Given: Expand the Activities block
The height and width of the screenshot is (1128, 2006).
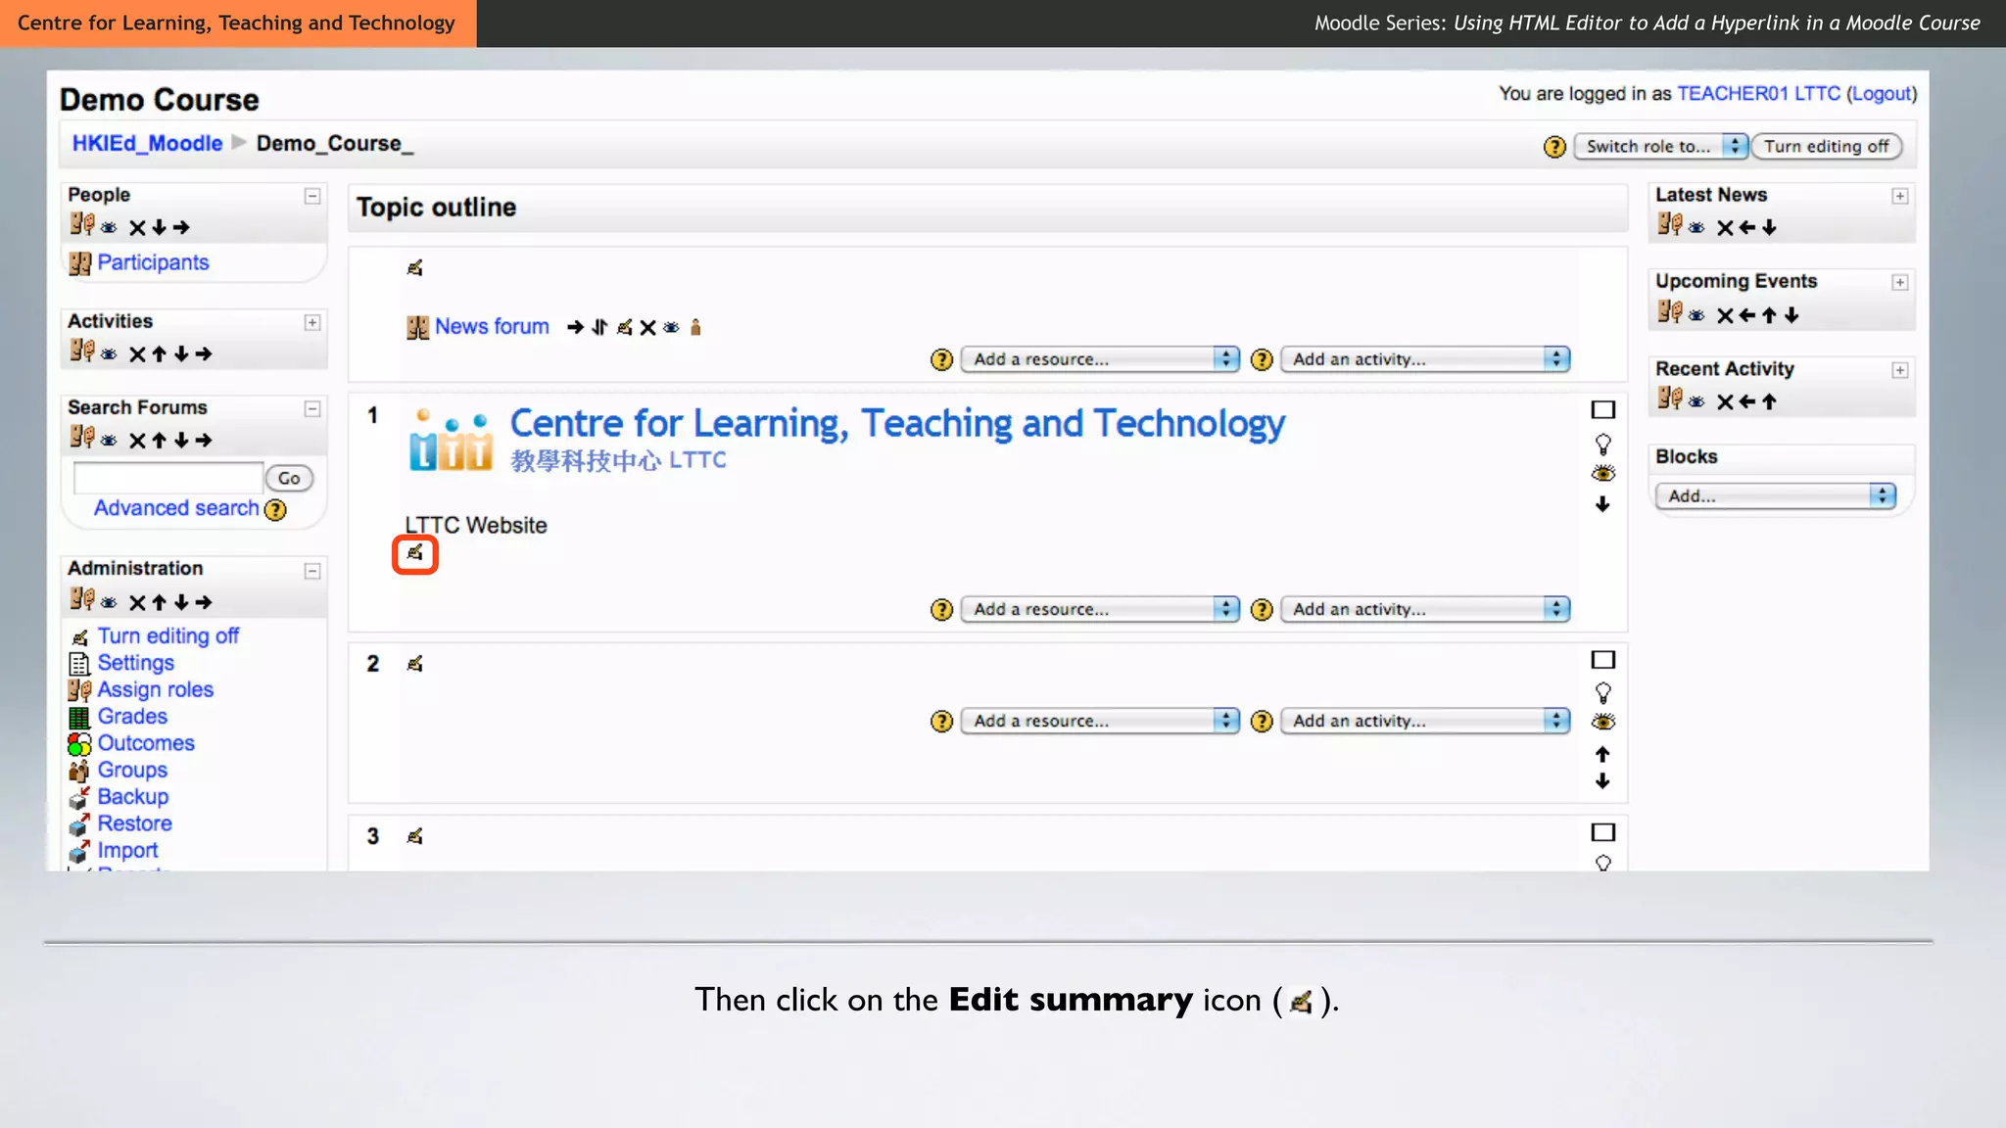Looking at the screenshot, I should pyautogui.click(x=312, y=322).
